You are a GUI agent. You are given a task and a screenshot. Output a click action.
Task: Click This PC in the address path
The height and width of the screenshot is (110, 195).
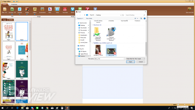pyautogui.click(x=92, y=15)
